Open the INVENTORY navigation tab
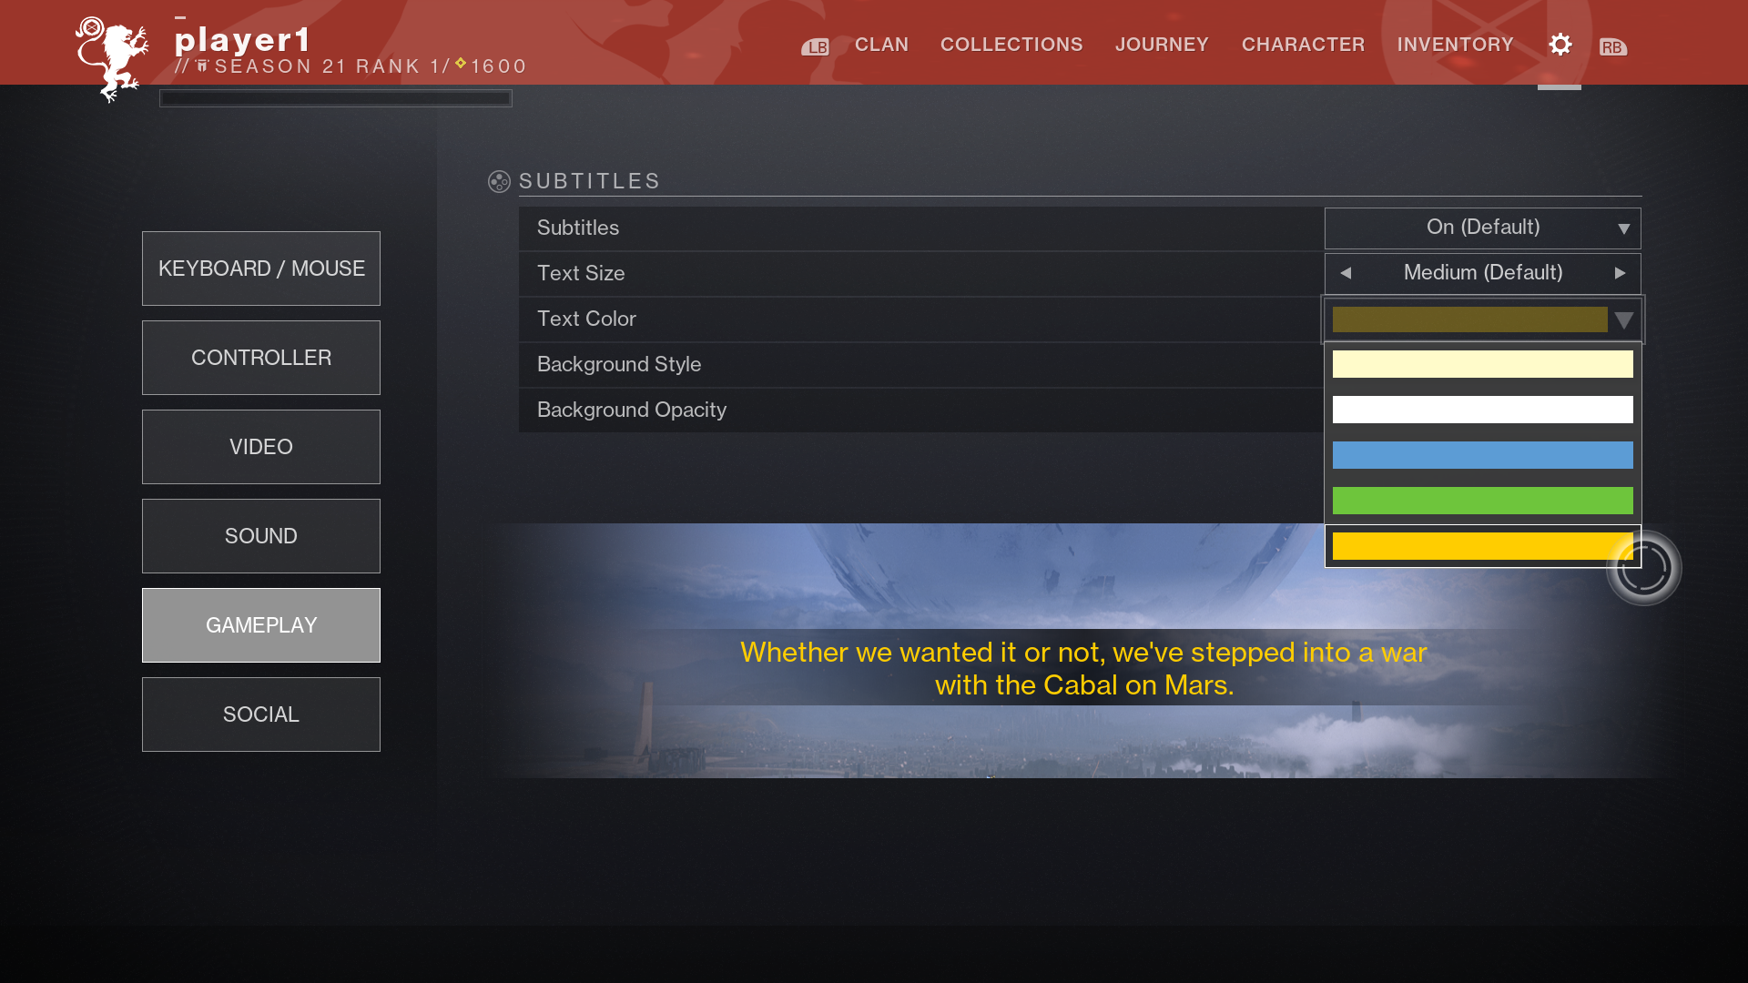Viewport: 1748px width, 983px height. click(x=1455, y=46)
